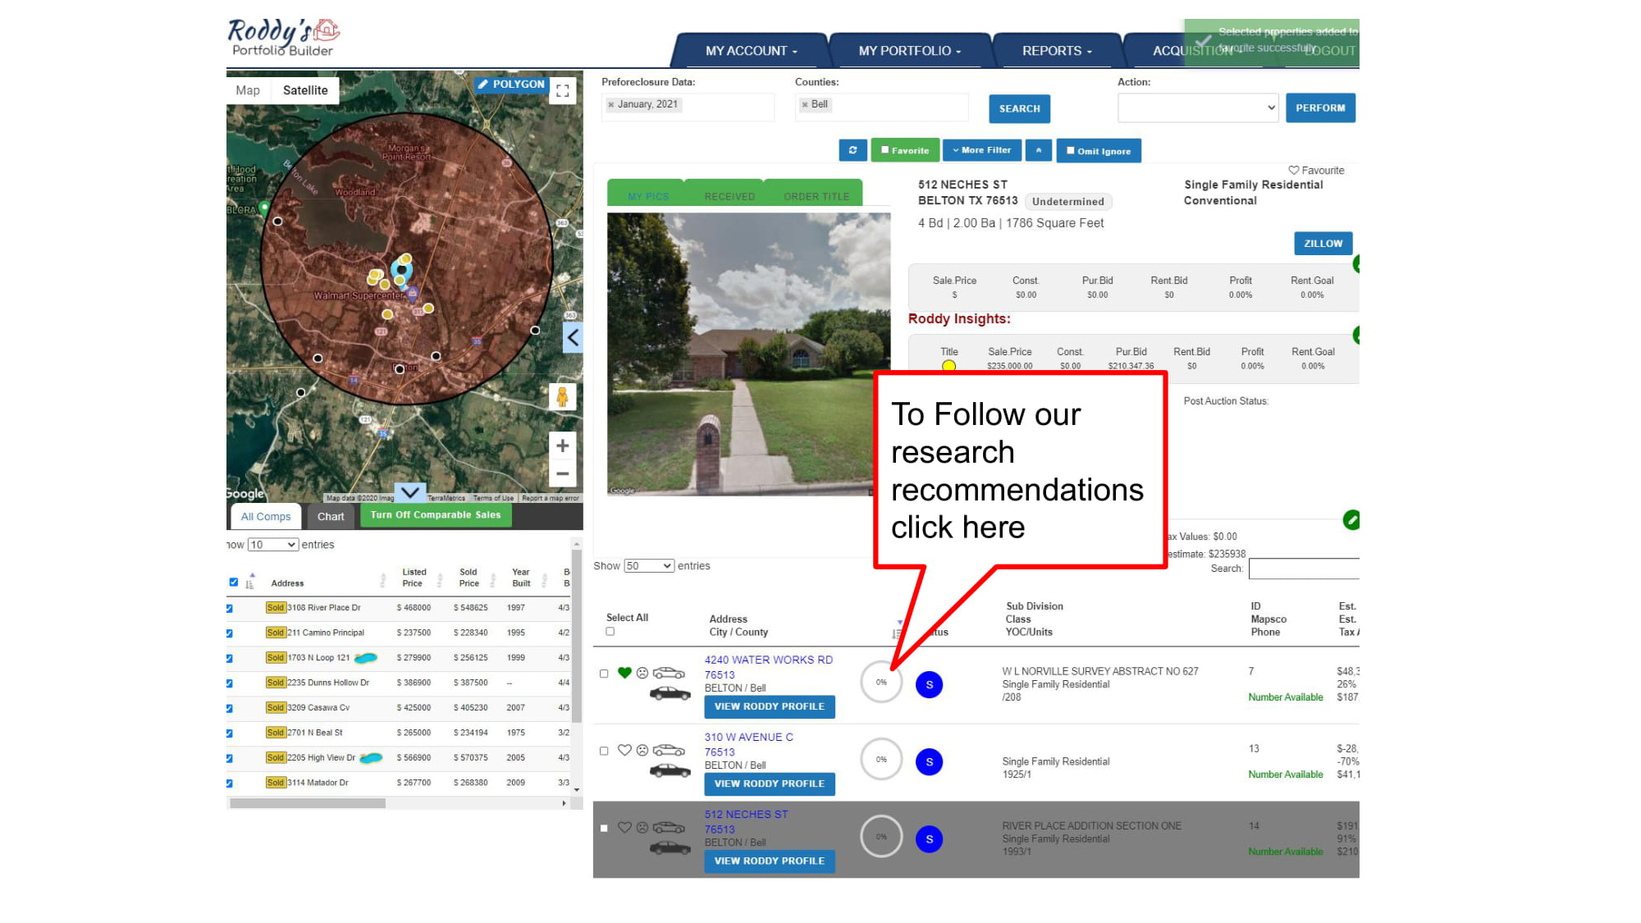This screenshot has height=923, width=1641.
Task: Click yellow Title status dot in Roddy Insights
Action: 948,366
